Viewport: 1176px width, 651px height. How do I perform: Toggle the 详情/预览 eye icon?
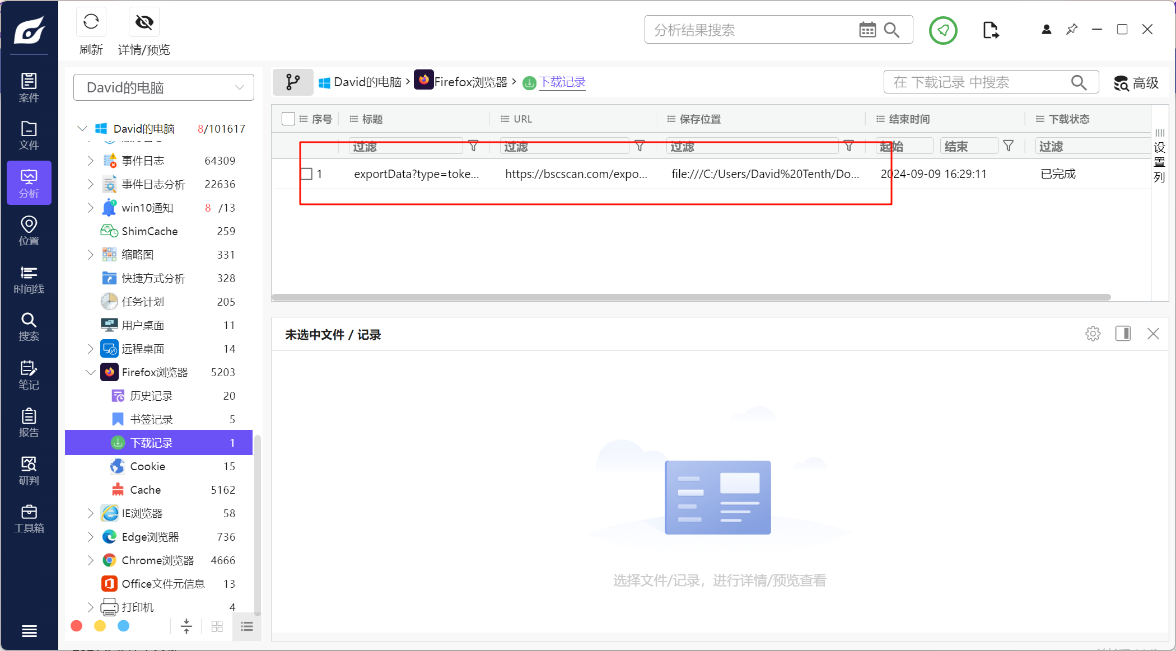point(144,22)
